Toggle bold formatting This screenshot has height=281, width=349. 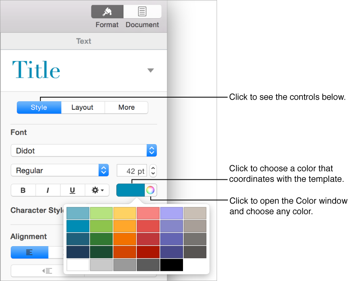pos(23,190)
